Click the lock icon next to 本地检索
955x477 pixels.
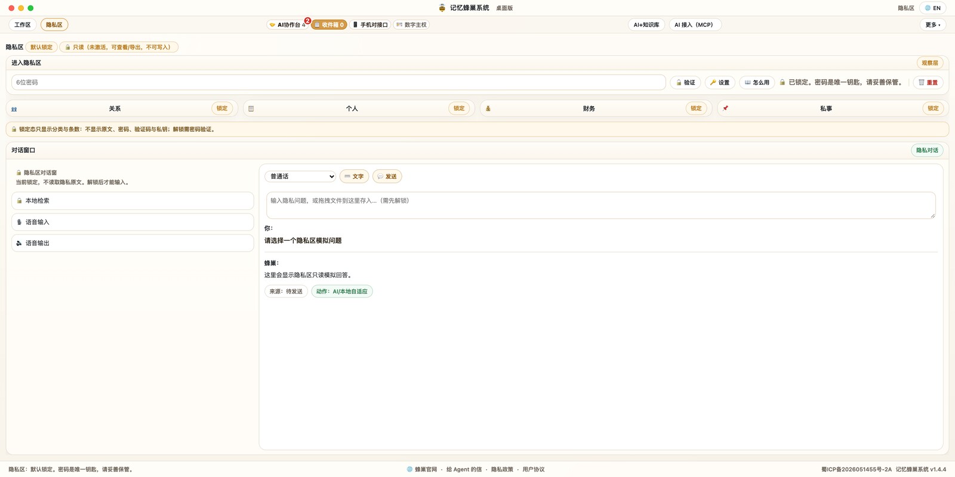(19, 201)
